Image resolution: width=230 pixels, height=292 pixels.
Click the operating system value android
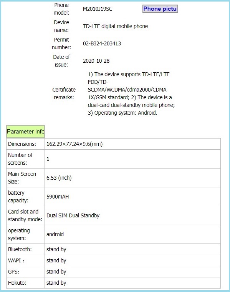point(55,234)
